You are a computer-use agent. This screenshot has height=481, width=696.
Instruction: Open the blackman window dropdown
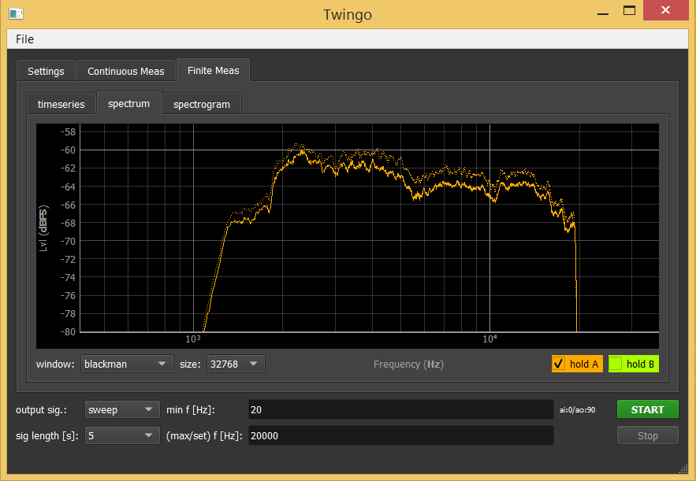(127, 364)
